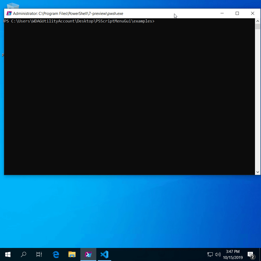
Task: Click the scroll up arrow in the console
Action: 258,21
